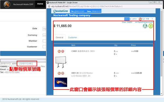Click the Nuclearsoft logo icon
Screen dimensions: 164x102
(x=7, y=4)
